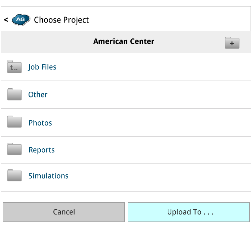Select the Reports folder label
The width and height of the screenshot is (252, 236).
(x=42, y=150)
